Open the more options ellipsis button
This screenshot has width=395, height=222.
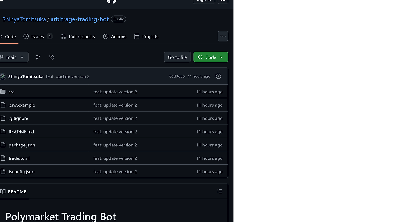coord(223,36)
